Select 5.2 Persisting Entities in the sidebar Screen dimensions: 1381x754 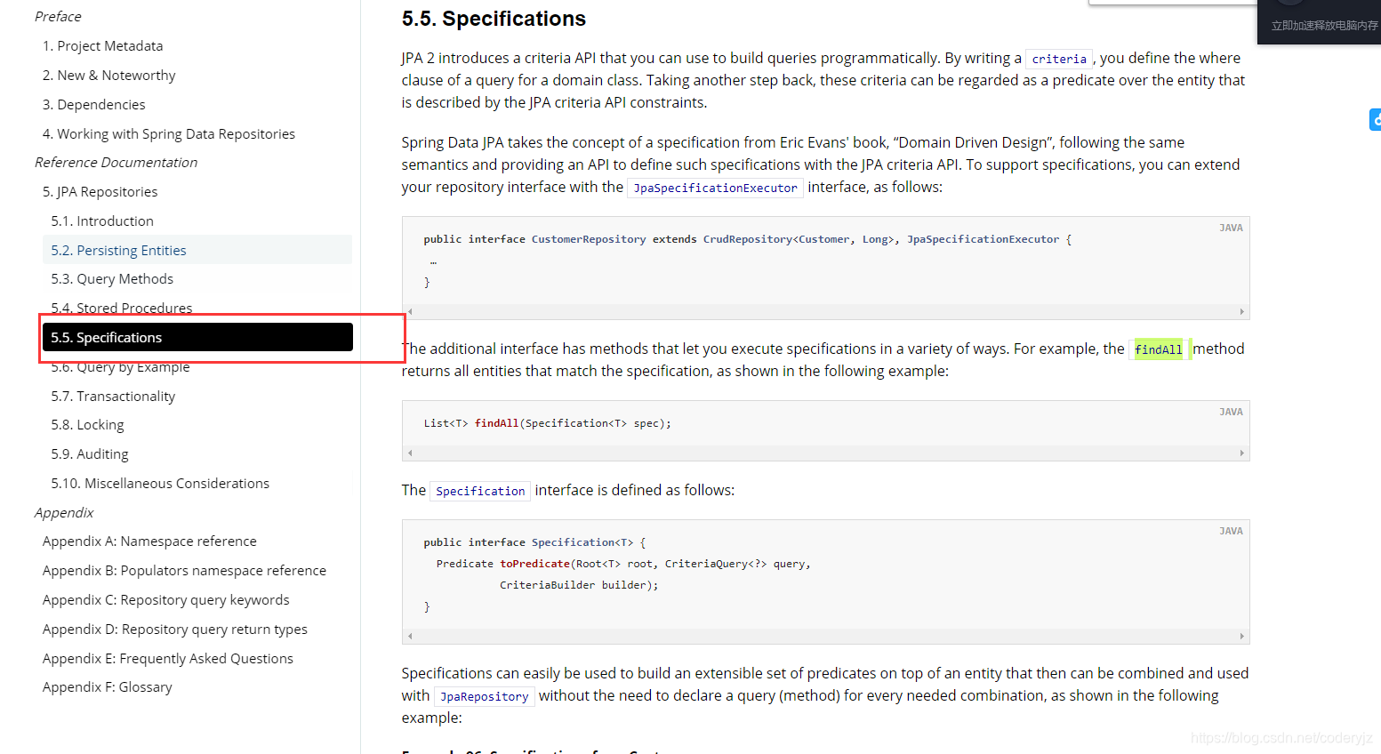click(118, 250)
